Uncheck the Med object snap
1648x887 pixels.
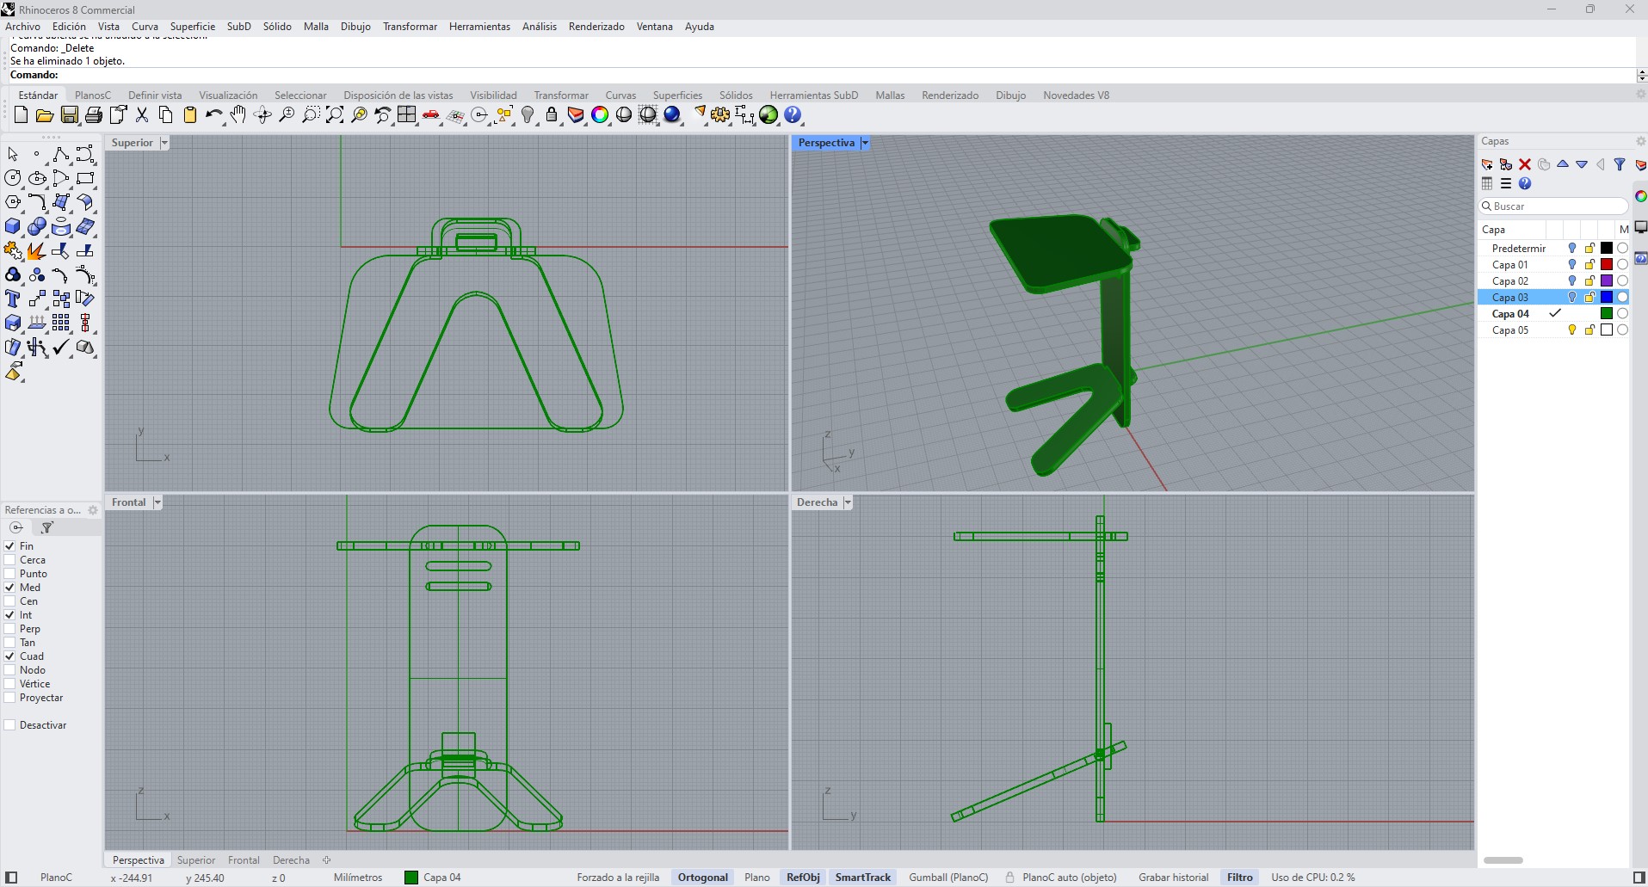click(10, 588)
